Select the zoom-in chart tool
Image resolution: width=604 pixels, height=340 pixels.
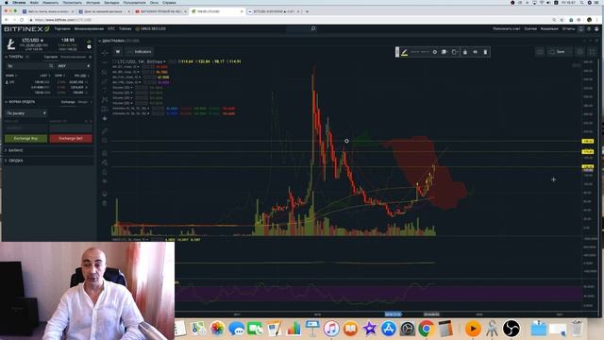(105, 141)
